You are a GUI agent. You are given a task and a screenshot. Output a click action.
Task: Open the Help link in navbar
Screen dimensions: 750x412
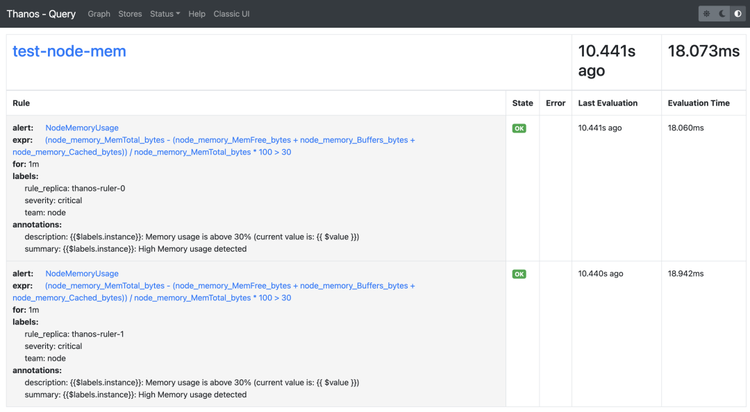[197, 14]
